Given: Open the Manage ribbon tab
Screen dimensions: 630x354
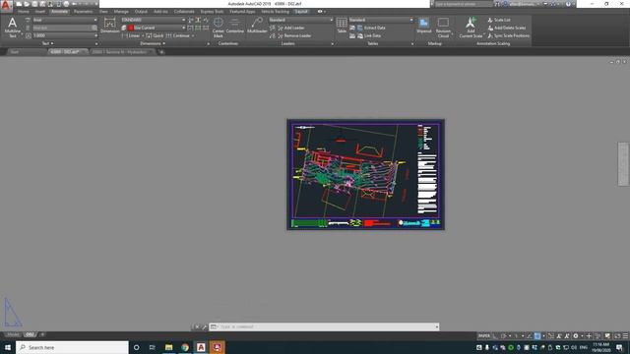Looking at the screenshot, I should (121, 12).
